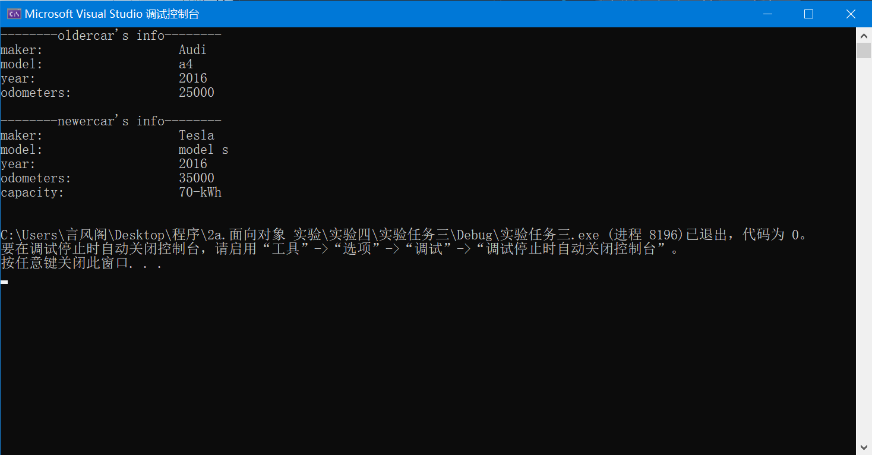Click the '70-kWh' capacity value
This screenshot has width=872, height=455.
200,192
